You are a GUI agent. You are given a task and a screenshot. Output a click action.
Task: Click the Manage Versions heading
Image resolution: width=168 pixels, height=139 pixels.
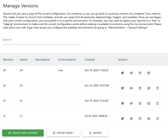[x=21, y=6]
